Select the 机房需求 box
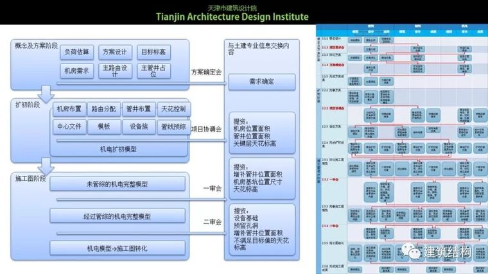Screen dimensions: 488x274 click(x=77, y=71)
